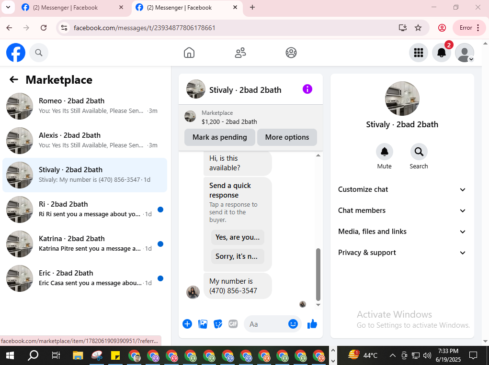Search in conversation with magnifier icon
The width and height of the screenshot is (489, 365).
[x=419, y=152]
